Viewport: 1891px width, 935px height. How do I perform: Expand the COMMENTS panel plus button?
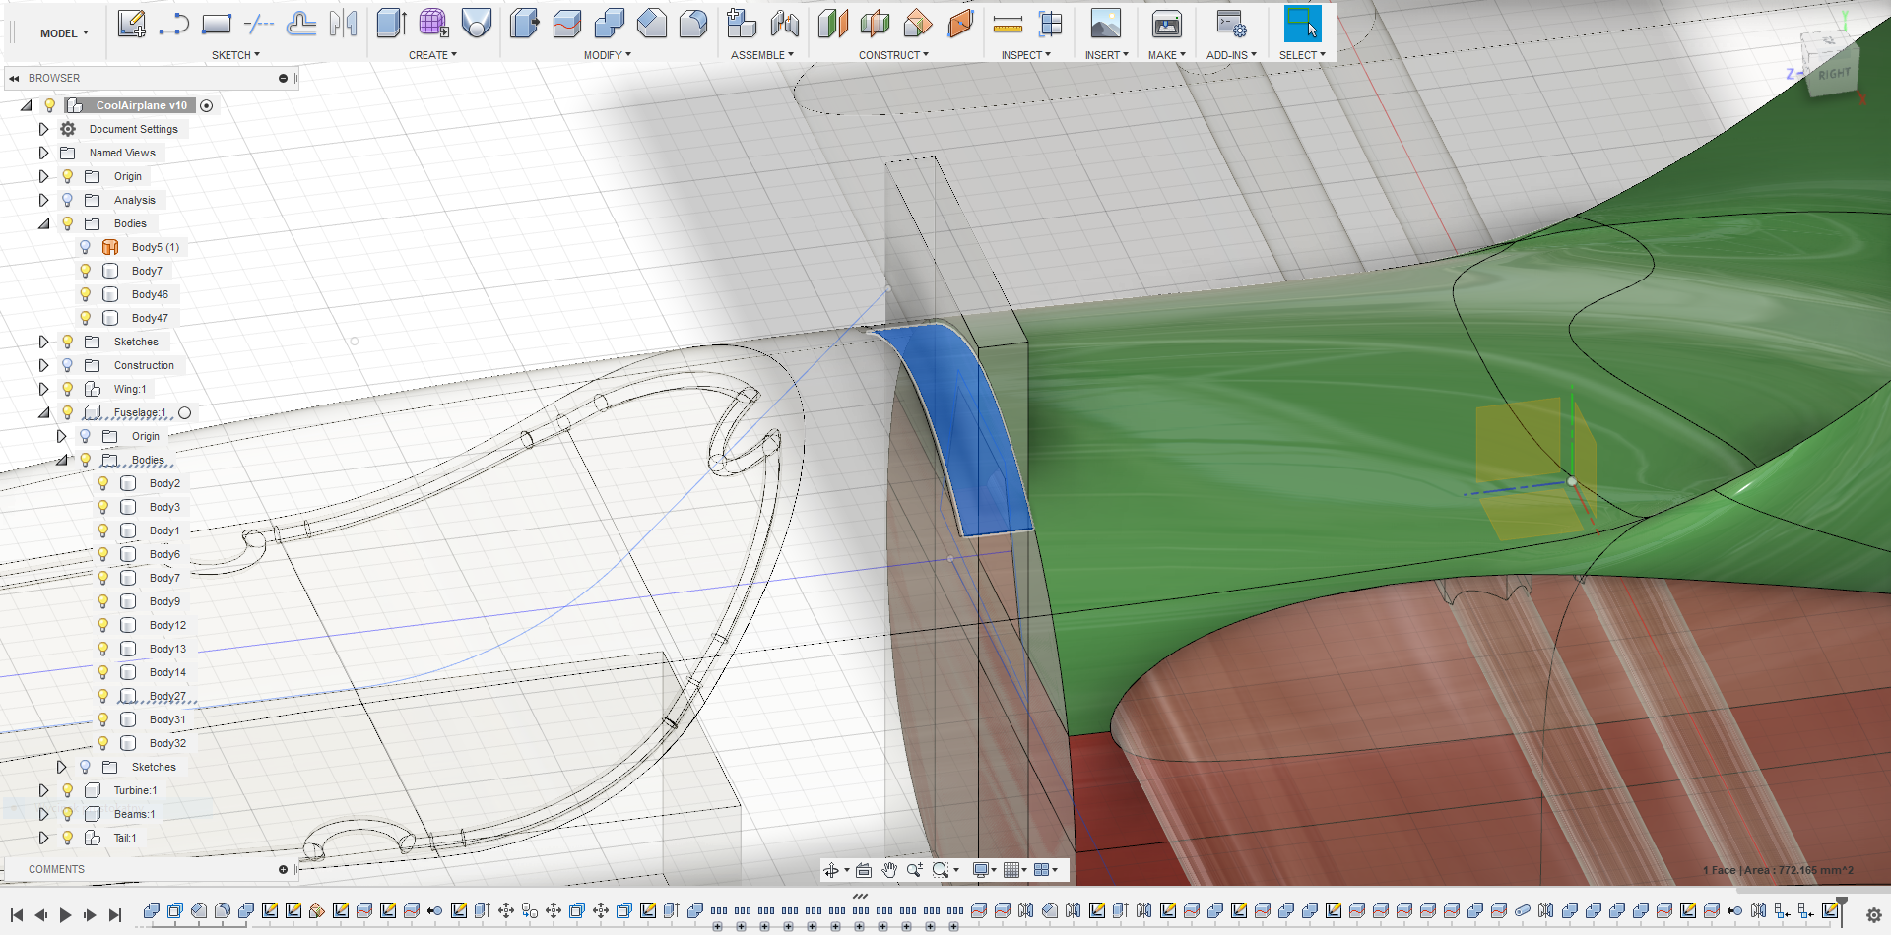click(x=283, y=869)
